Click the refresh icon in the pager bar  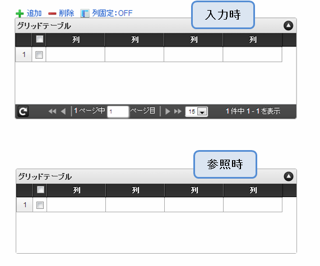pyautogui.click(x=22, y=111)
